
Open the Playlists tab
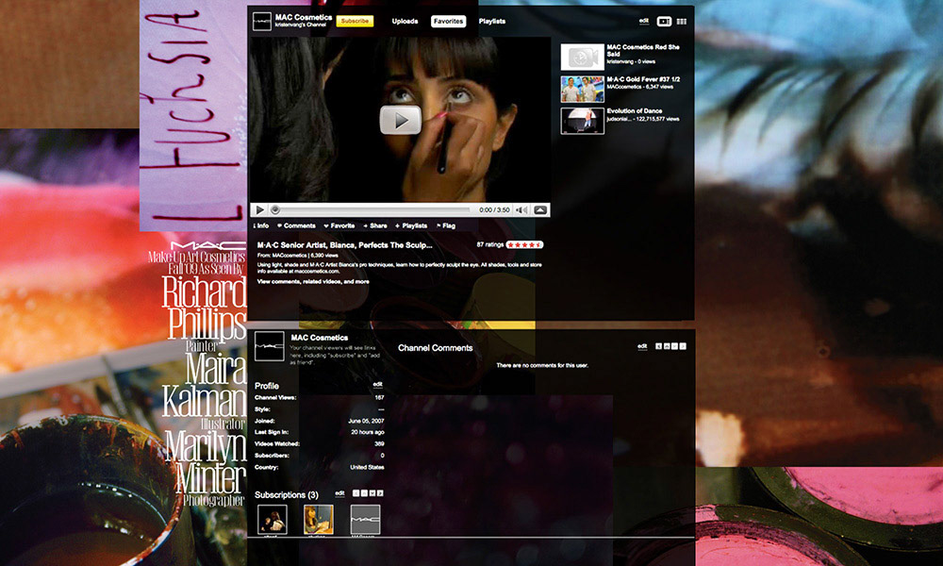coord(492,21)
